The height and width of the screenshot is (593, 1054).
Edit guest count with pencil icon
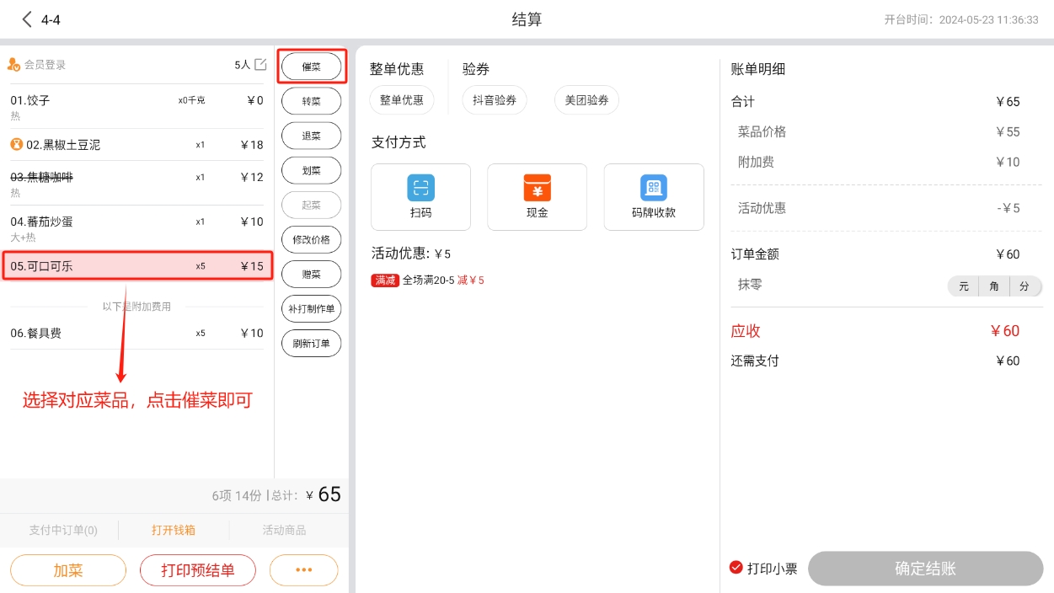[260, 65]
